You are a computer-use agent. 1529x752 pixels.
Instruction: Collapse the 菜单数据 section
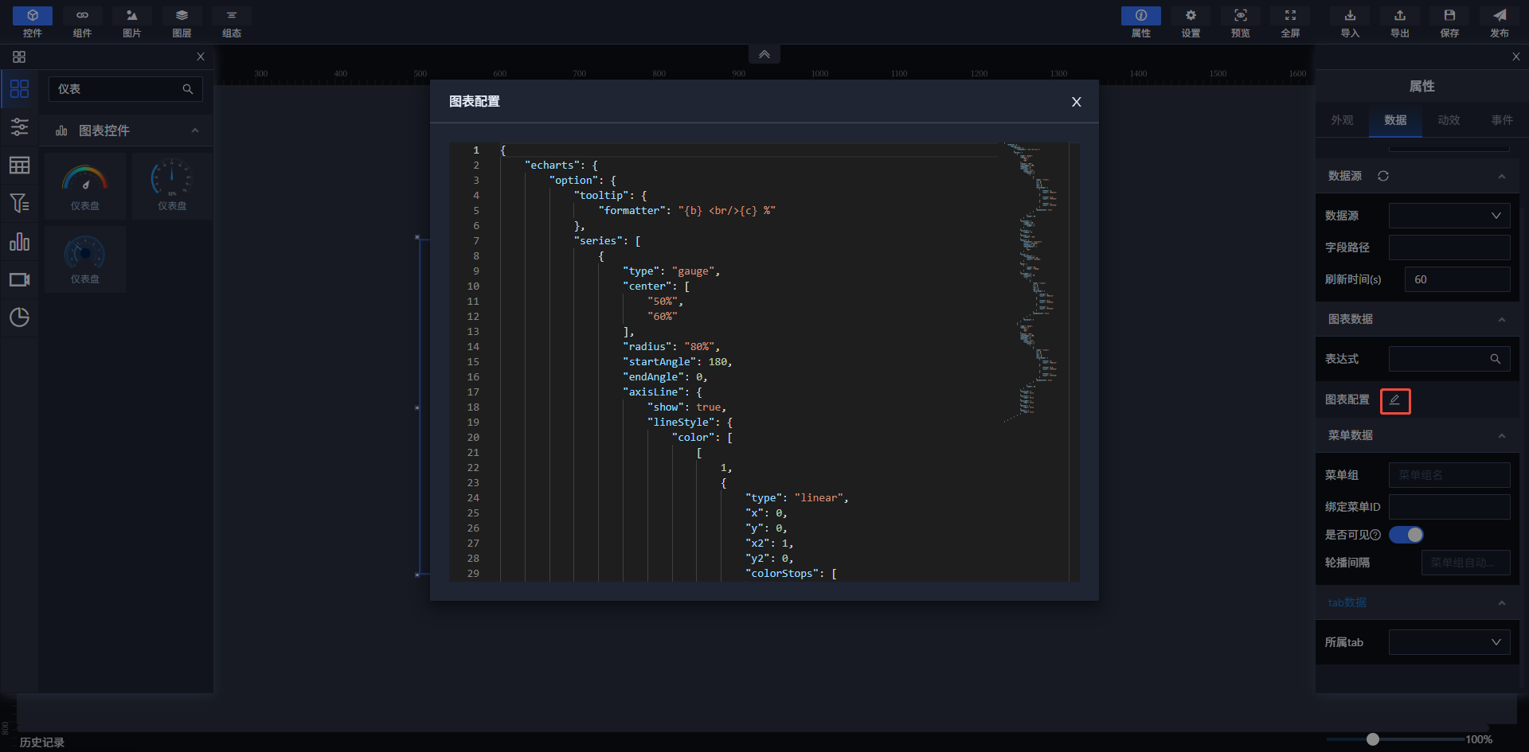[x=1501, y=435]
